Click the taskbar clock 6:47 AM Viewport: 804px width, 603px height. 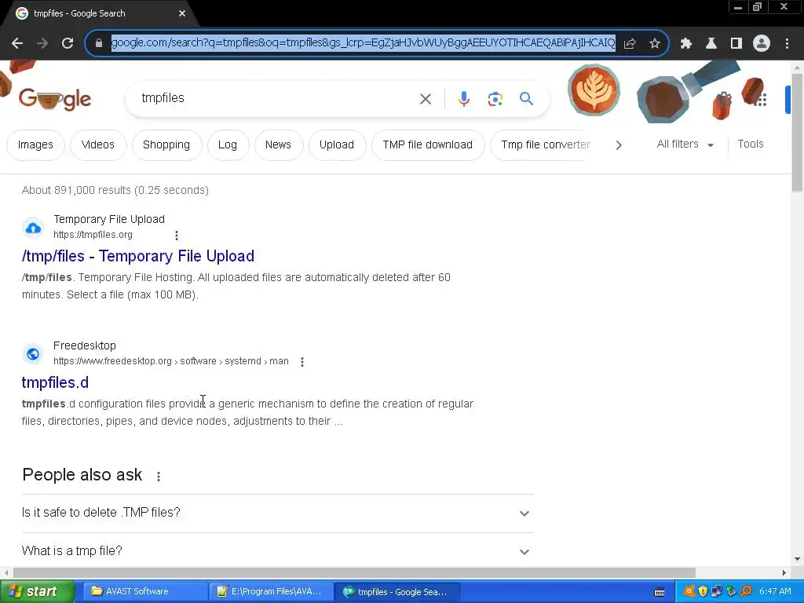click(x=775, y=592)
